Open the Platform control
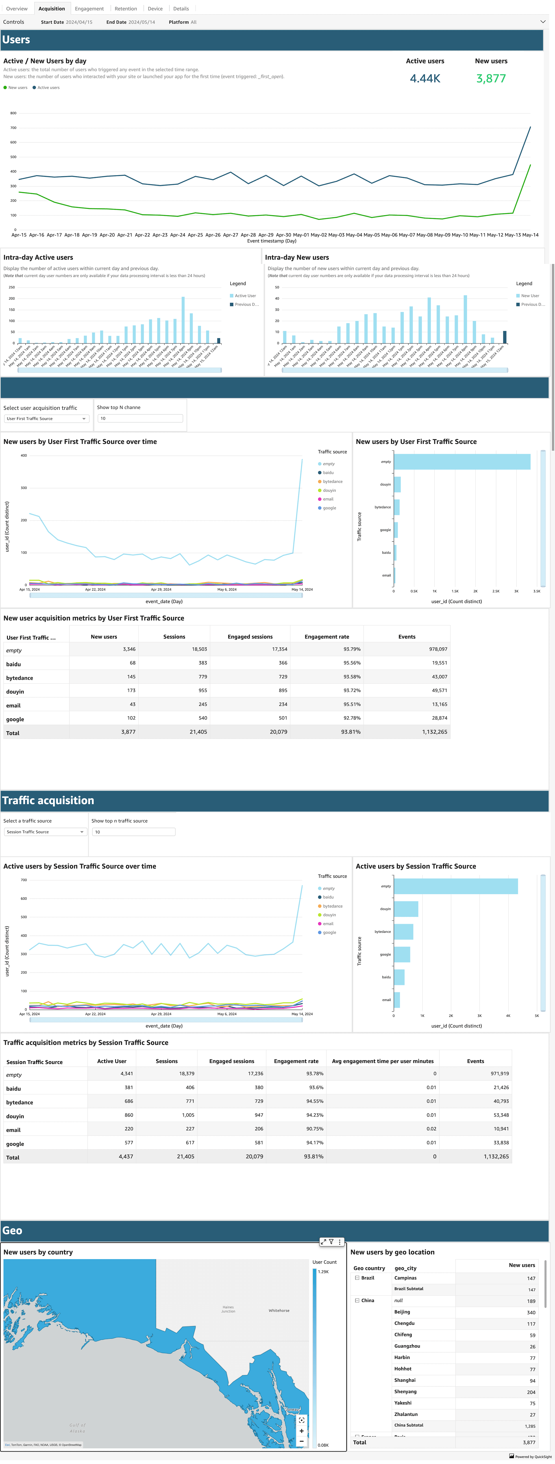The width and height of the screenshot is (555, 1464). 182,22
